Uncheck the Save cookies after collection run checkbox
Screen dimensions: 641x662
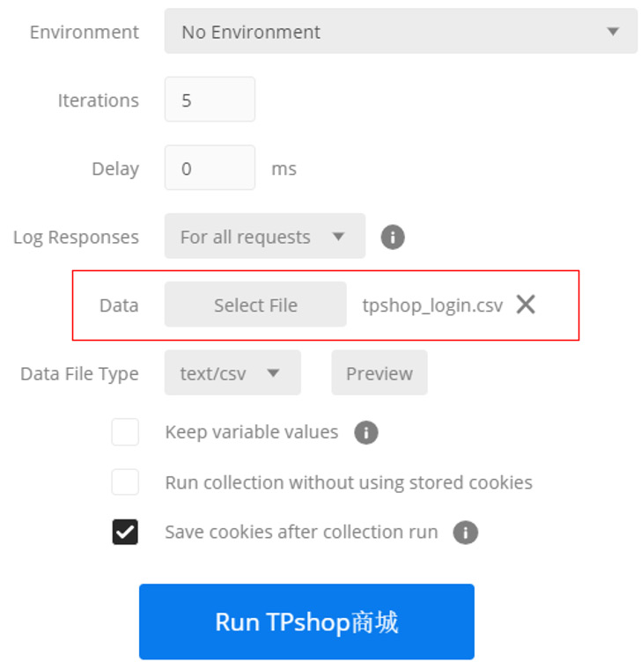125,532
